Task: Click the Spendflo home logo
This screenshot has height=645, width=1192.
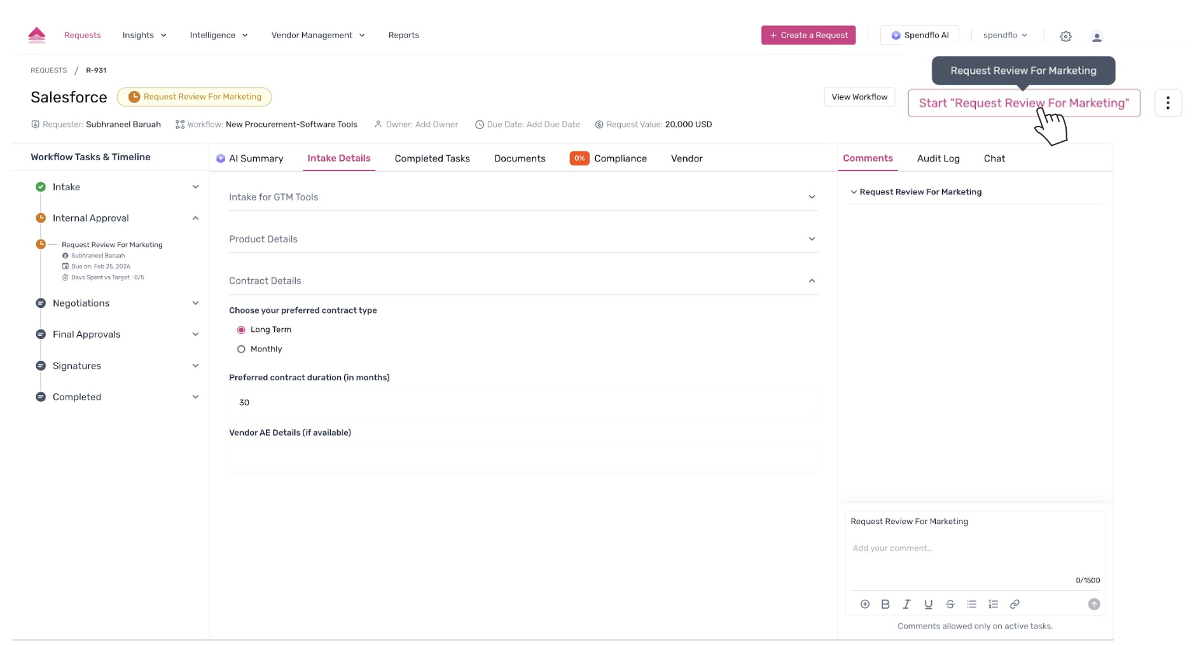Action: pos(37,35)
